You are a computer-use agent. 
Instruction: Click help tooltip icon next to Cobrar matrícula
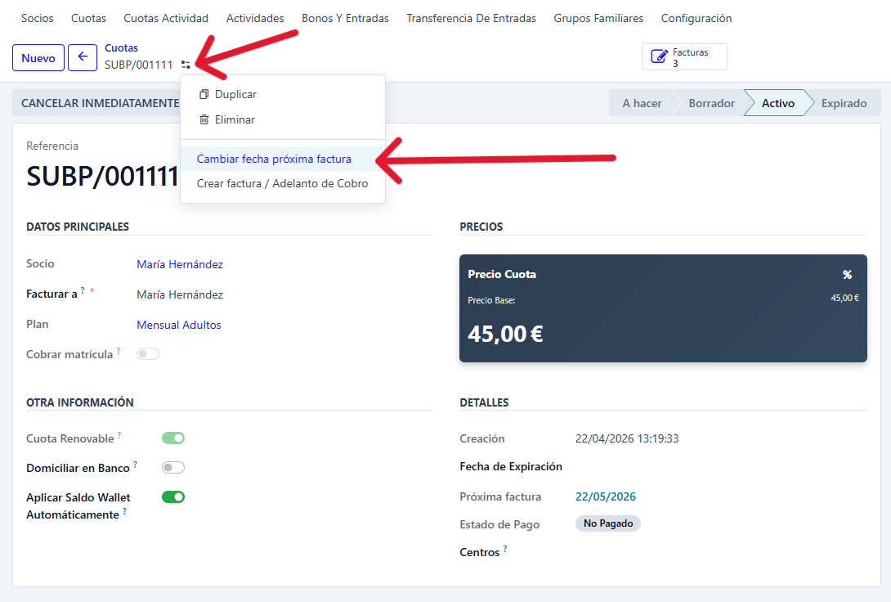(x=119, y=352)
